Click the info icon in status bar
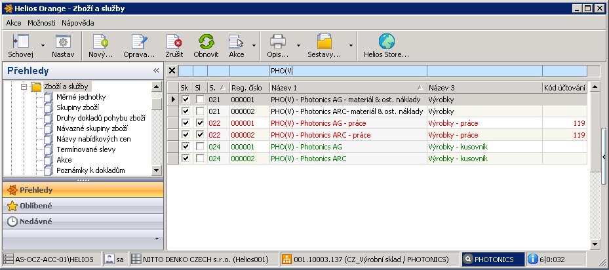Screen dimensions: 609x270 coord(533,259)
